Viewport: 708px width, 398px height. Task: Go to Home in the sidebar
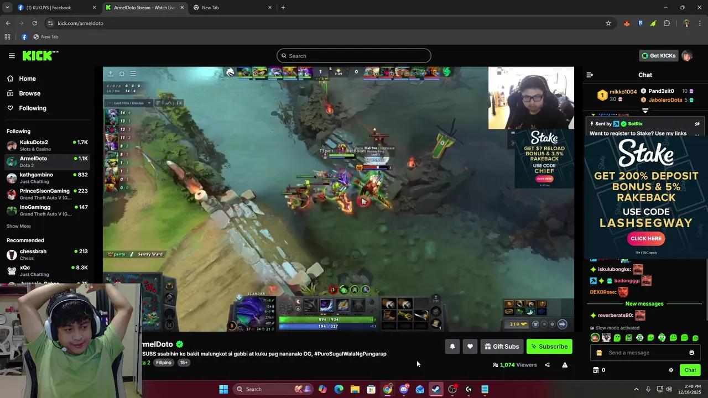point(27,78)
